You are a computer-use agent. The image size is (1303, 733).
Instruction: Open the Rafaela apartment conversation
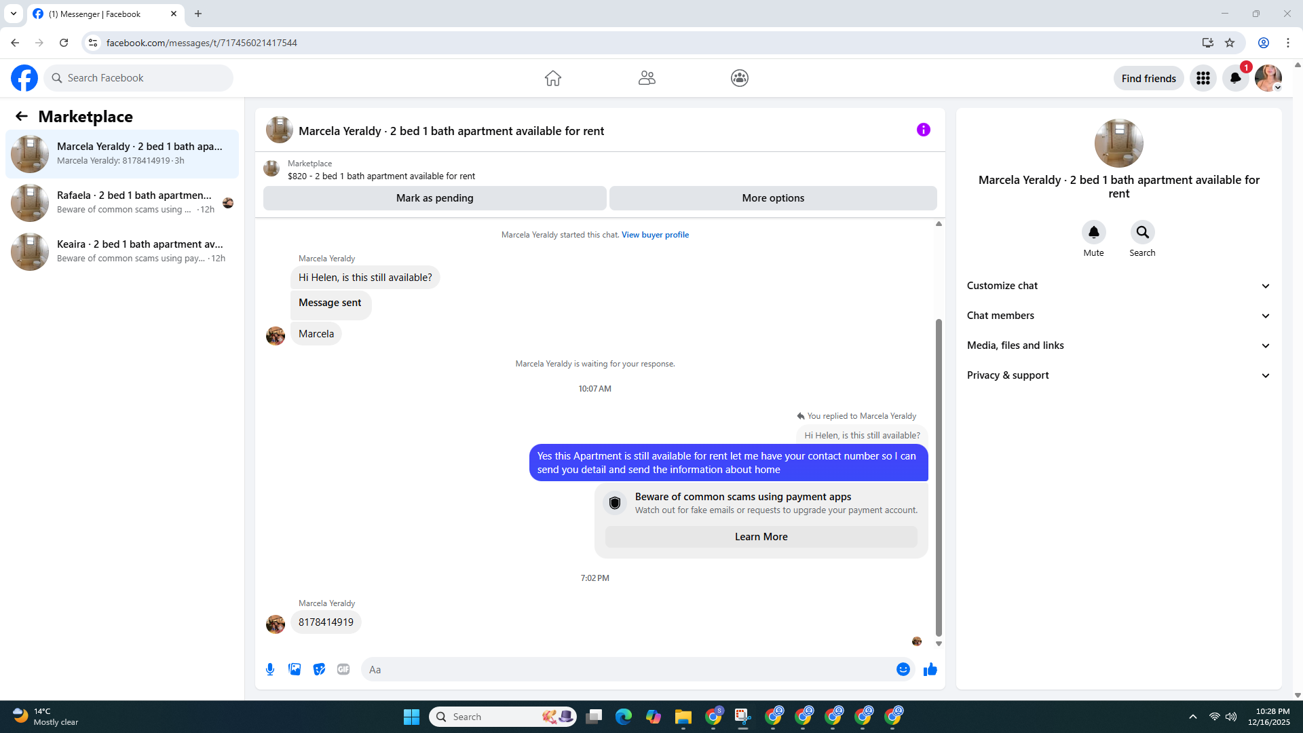pos(122,203)
